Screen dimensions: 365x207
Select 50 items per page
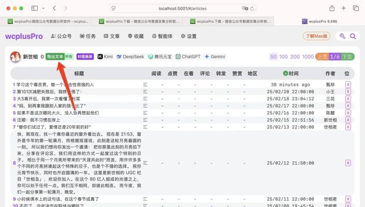coord(273,57)
